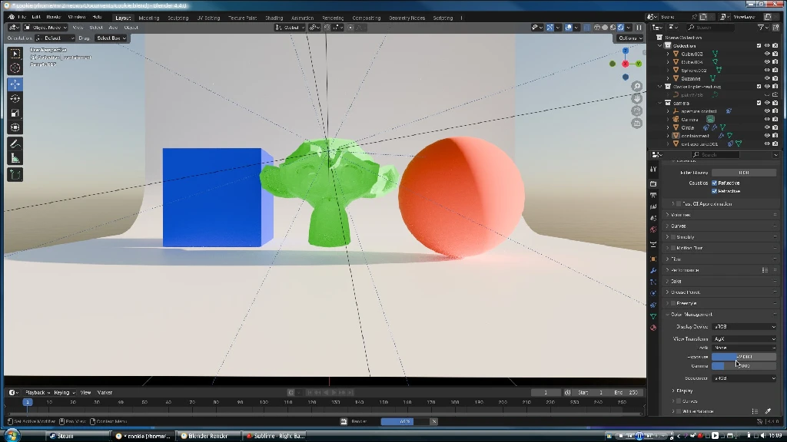Adjust the Gamma slider

pyautogui.click(x=744, y=366)
